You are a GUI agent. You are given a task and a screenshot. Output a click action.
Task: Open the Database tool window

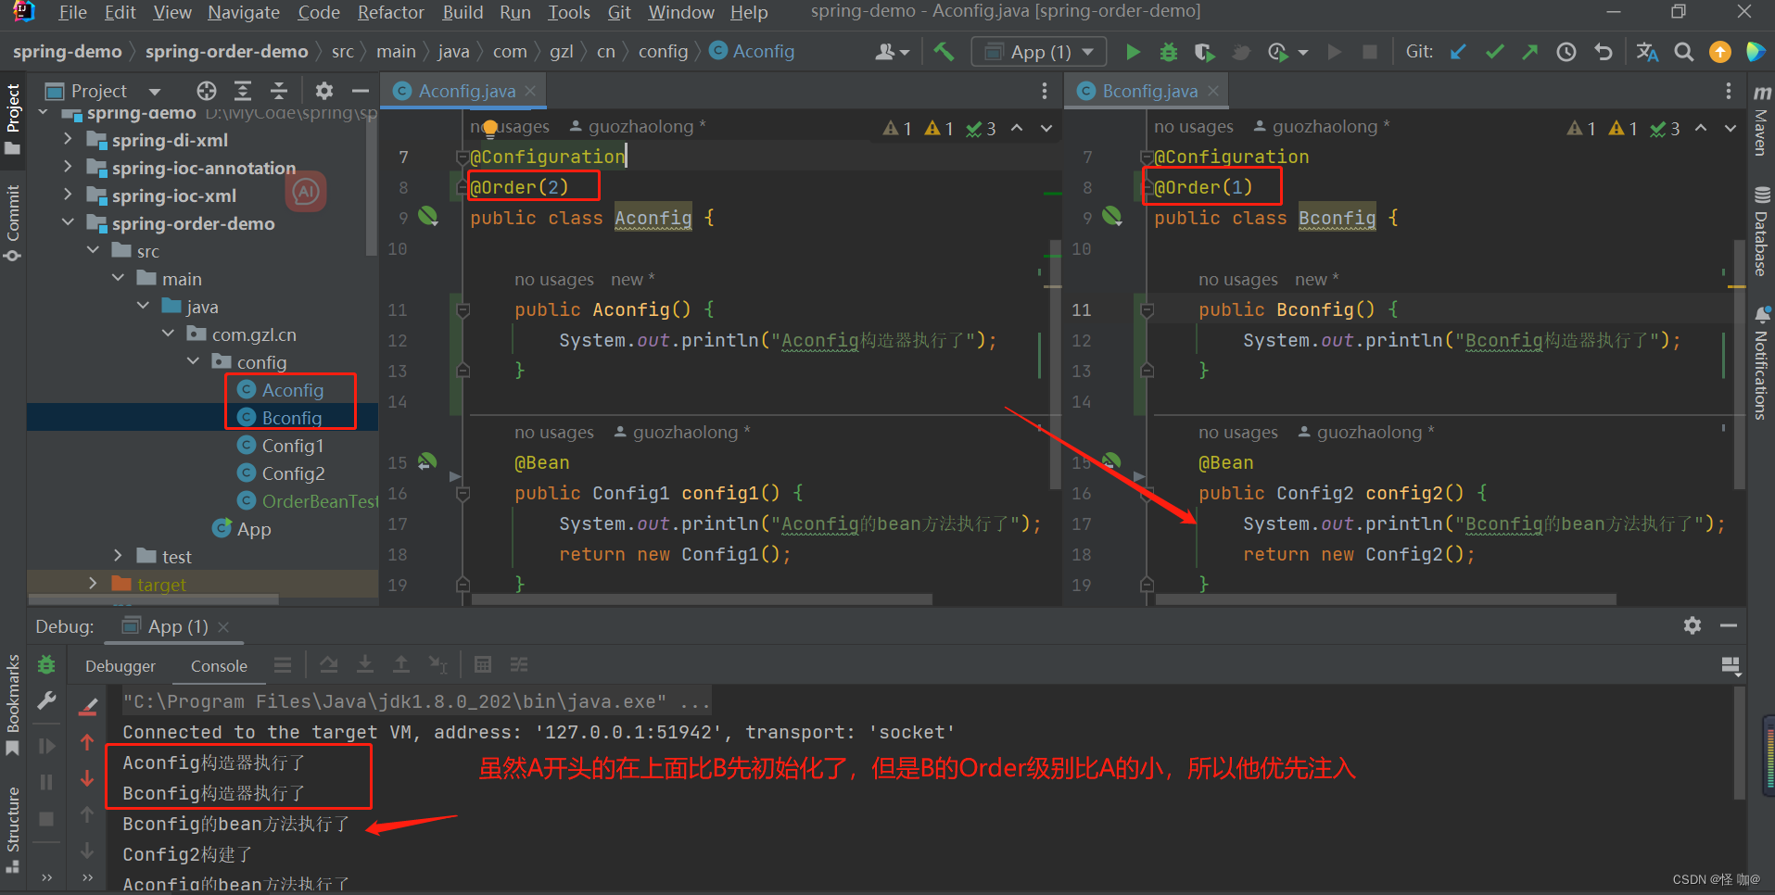pyautogui.click(x=1761, y=233)
